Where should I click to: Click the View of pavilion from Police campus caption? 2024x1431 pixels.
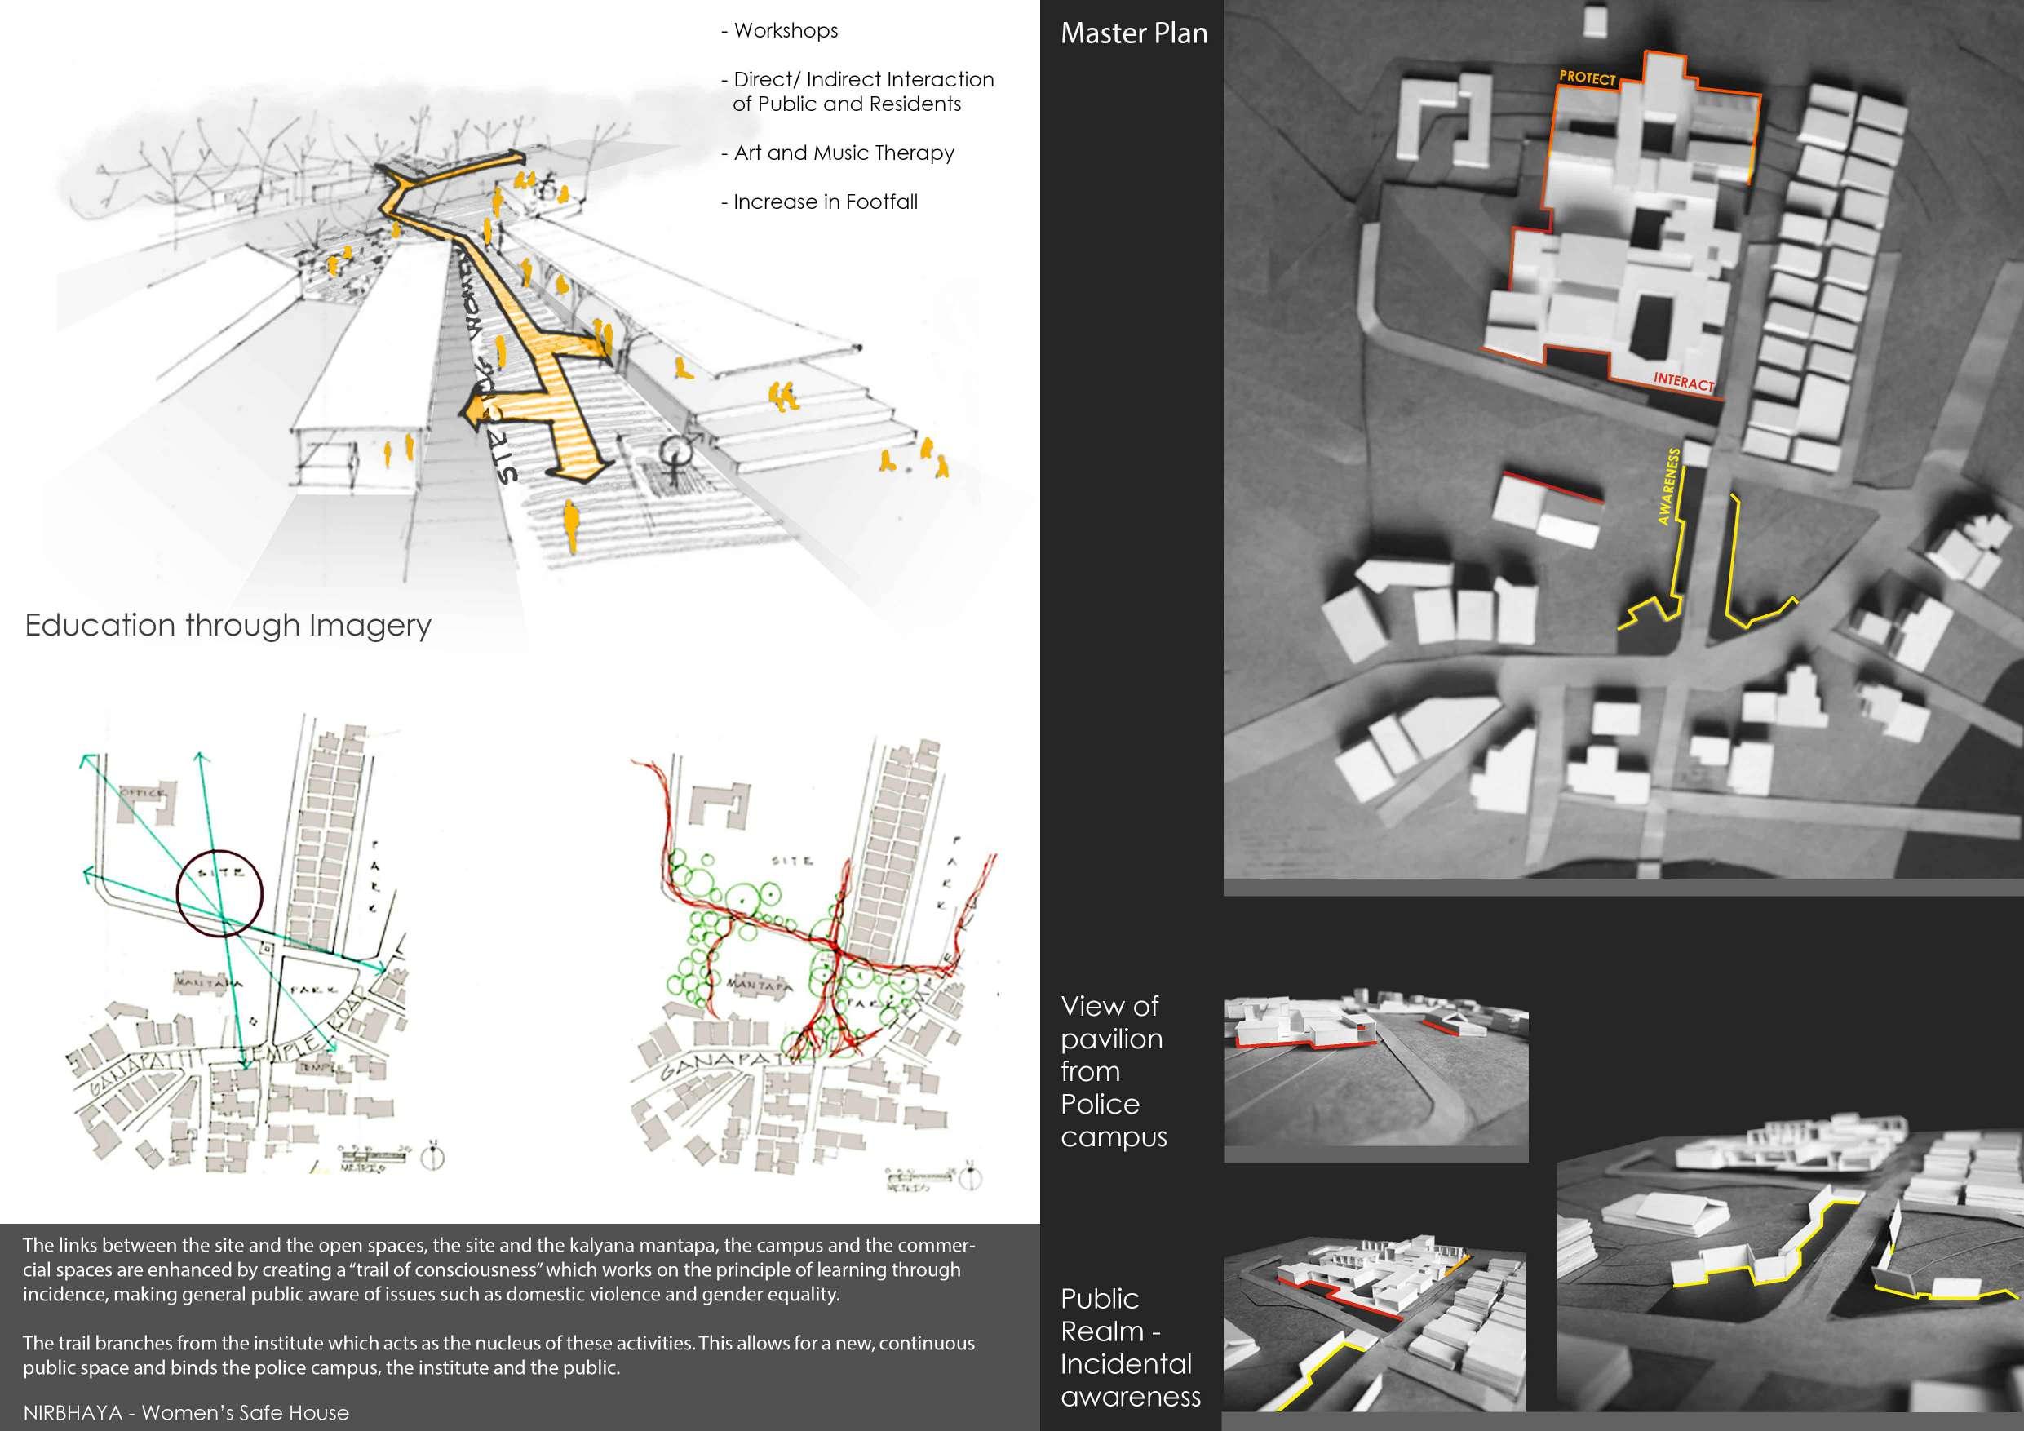click(1114, 1070)
